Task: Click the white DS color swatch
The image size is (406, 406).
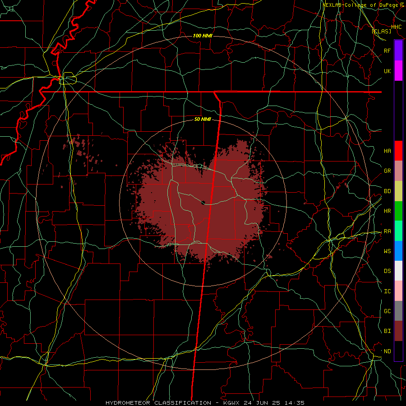Action: coord(398,271)
